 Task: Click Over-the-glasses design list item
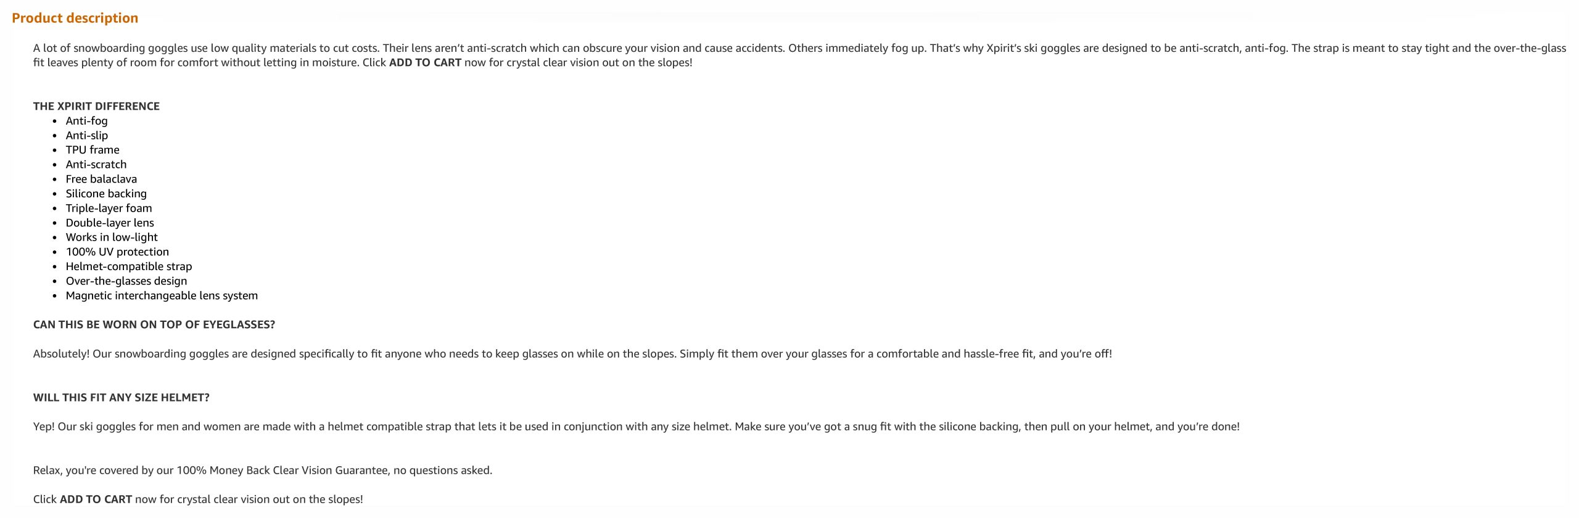tap(126, 281)
